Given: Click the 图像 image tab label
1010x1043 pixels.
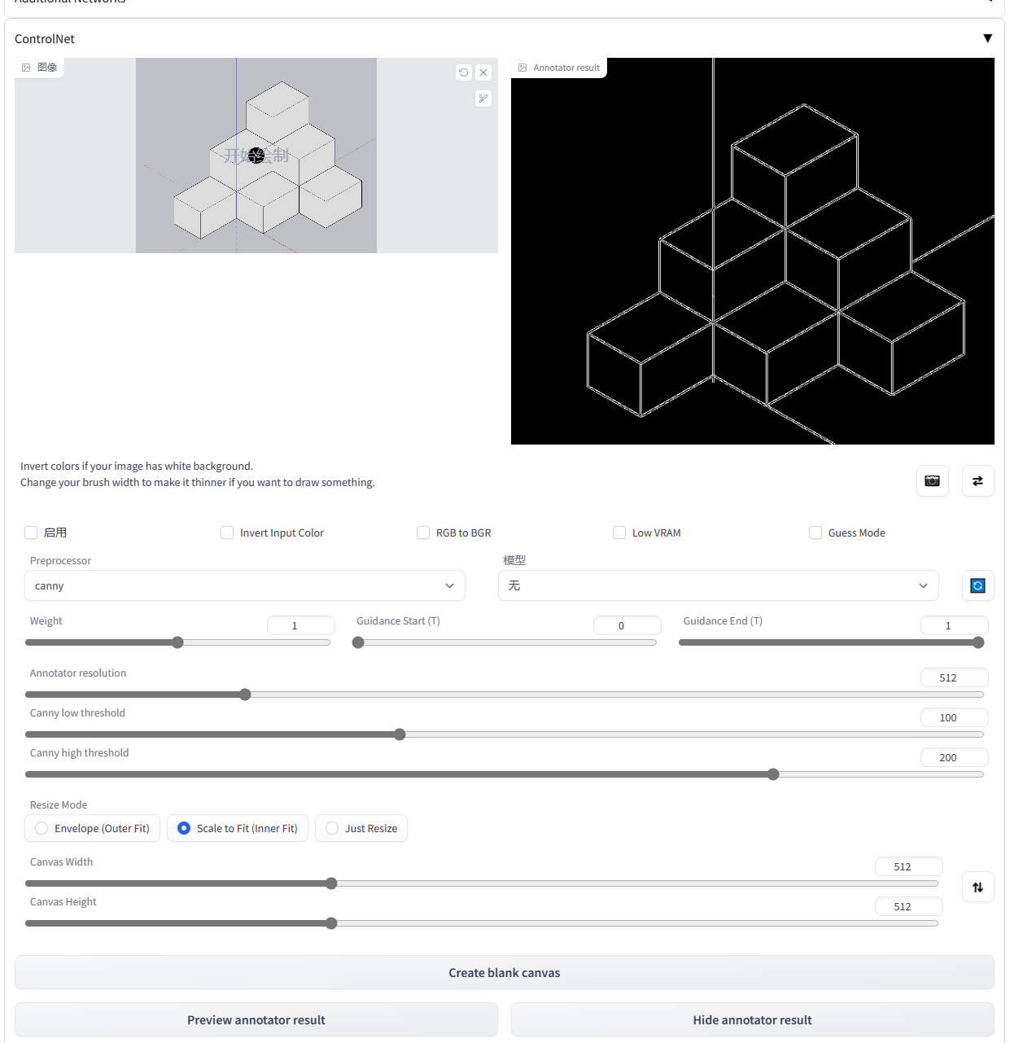Looking at the screenshot, I should 46,68.
